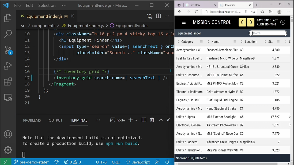Open the Selection menu
Image resolution: width=294 pixels, height=165 pixels.
click(x=47, y=5)
